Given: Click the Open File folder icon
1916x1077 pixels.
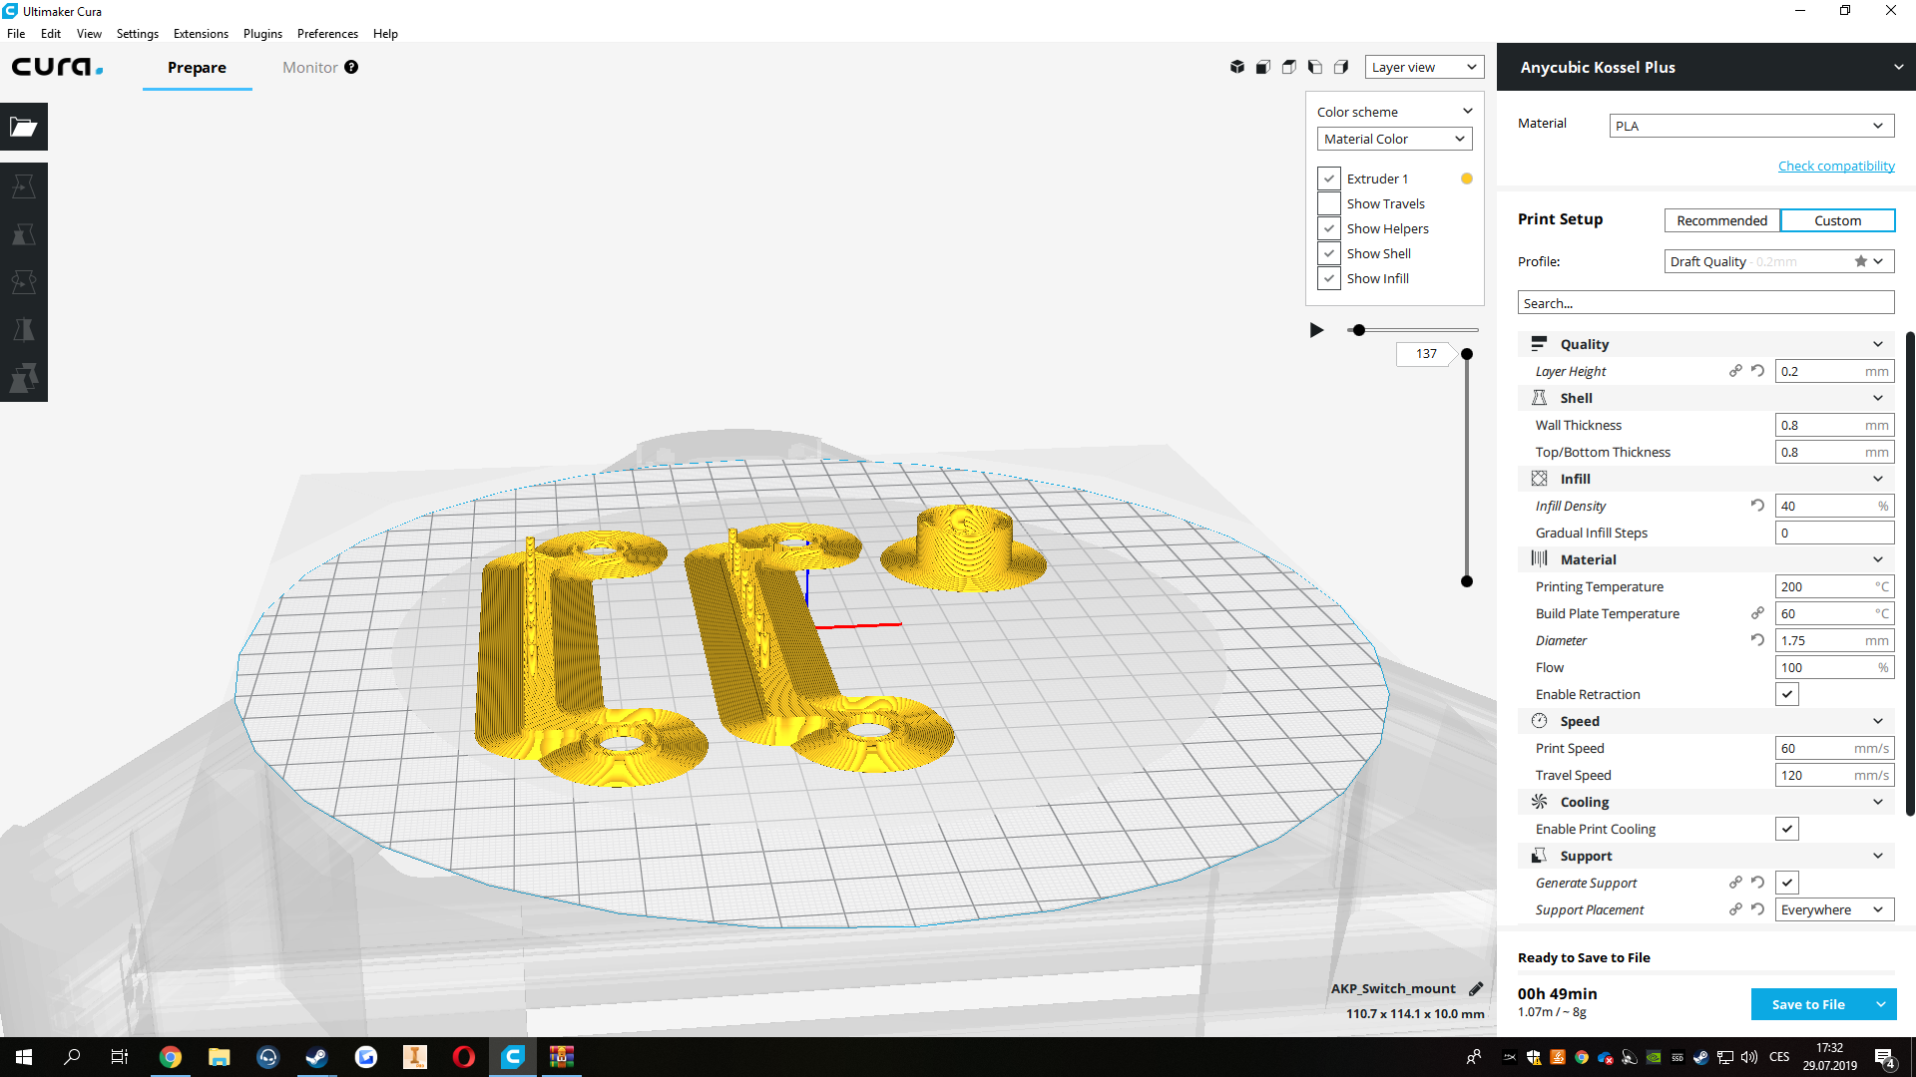Looking at the screenshot, I should click(x=24, y=127).
